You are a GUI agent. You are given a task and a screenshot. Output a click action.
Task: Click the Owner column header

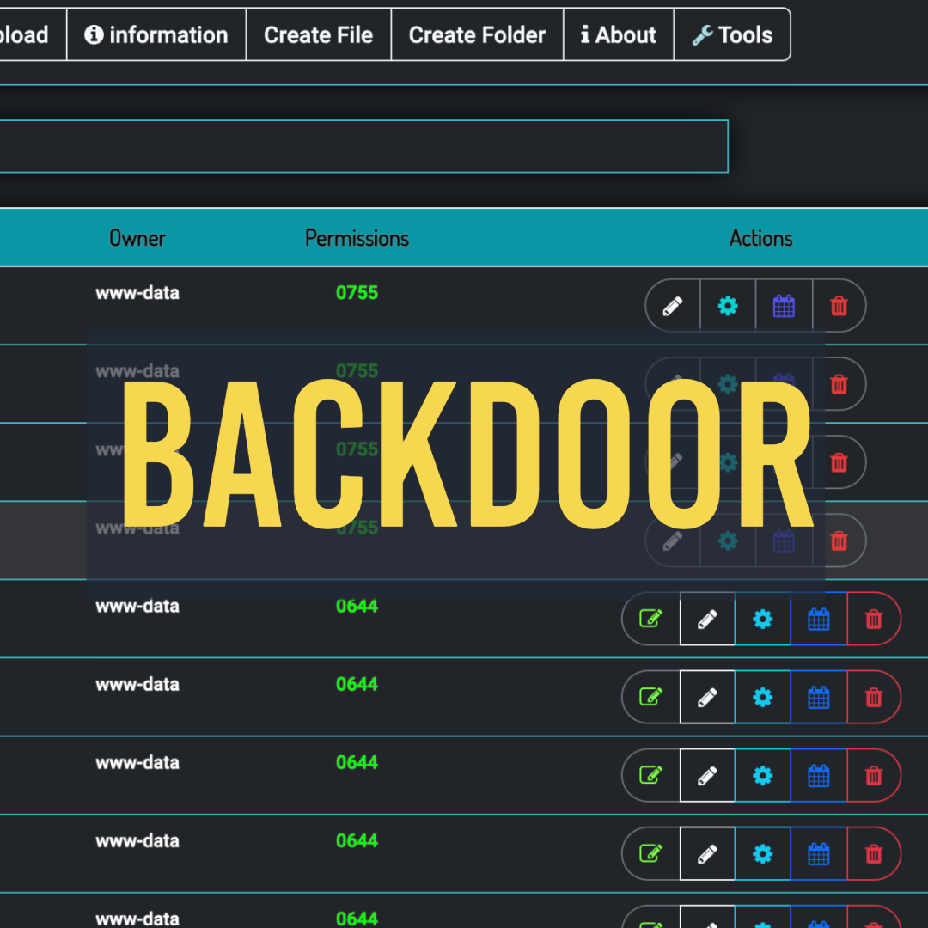(x=137, y=238)
